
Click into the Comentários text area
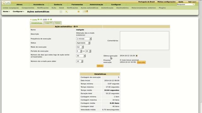pyautogui.click(x=145, y=40)
